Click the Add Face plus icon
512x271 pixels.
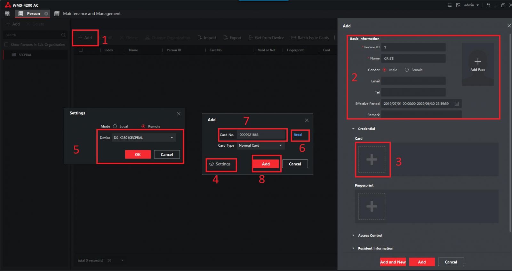click(477, 61)
